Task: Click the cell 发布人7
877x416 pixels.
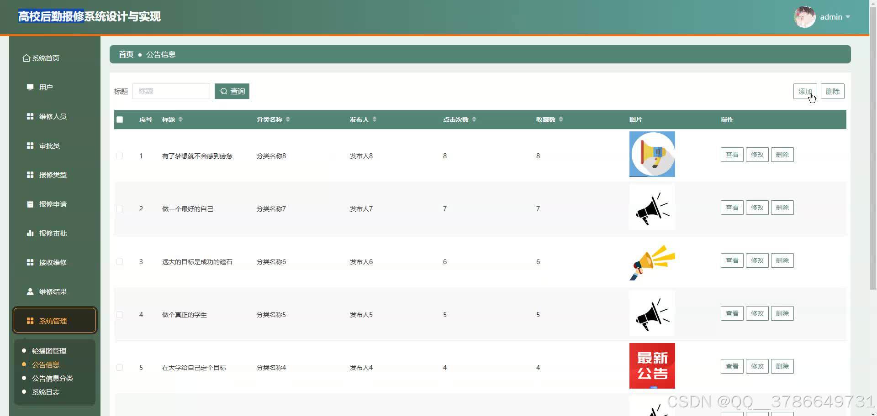Action: pyautogui.click(x=361, y=209)
